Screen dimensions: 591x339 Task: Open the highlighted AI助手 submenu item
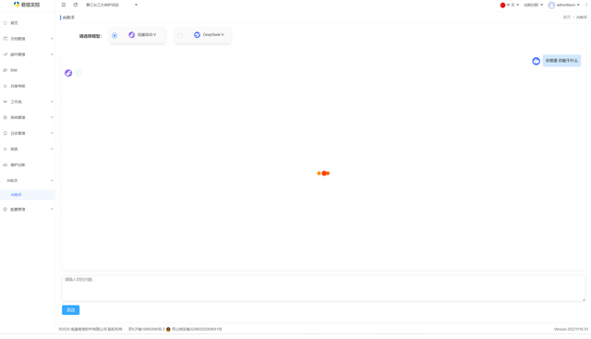point(28,195)
